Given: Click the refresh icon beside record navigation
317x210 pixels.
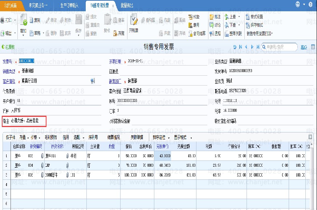Looking at the screenshot, I should (x=235, y=47).
